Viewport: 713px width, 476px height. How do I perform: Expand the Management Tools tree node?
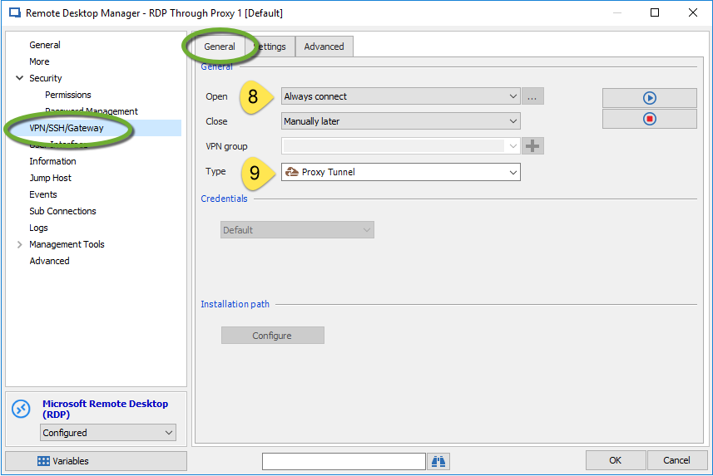click(19, 244)
